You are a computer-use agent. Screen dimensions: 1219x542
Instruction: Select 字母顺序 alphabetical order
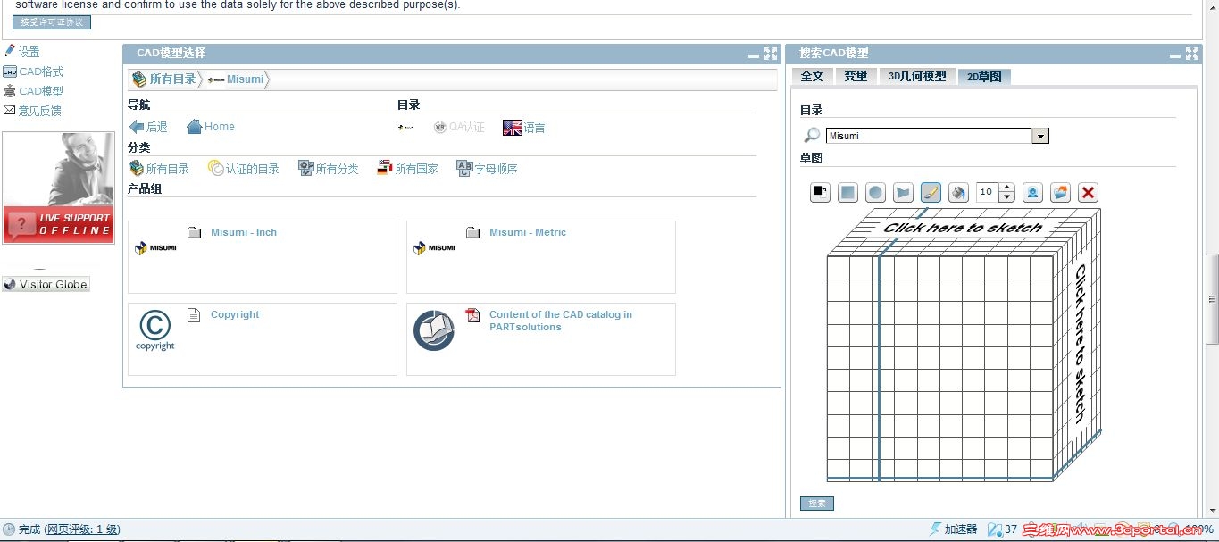click(487, 168)
